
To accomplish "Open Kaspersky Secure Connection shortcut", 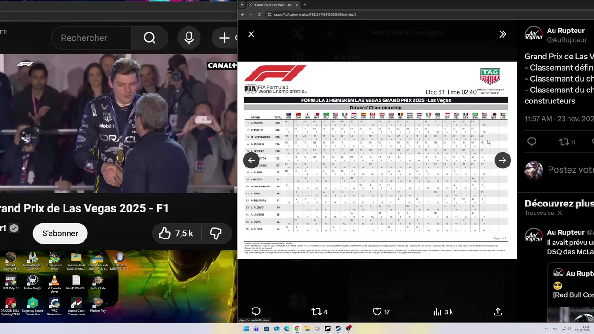I will pyautogui.click(x=32, y=307).
